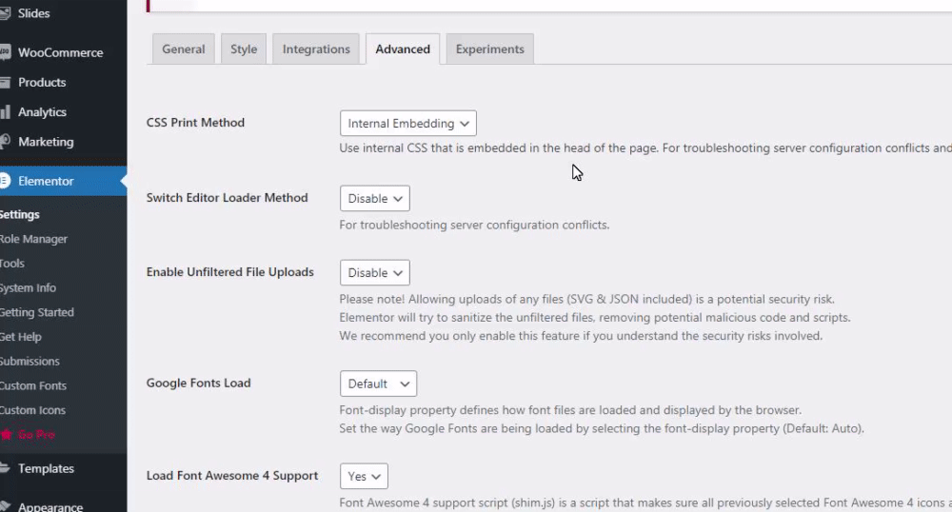Click the CSS Print Method label
Image resolution: width=952 pixels, height=512 pixels.
point(195,122)
